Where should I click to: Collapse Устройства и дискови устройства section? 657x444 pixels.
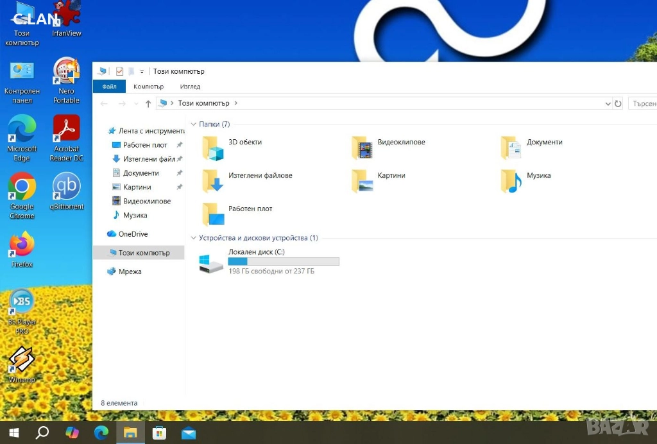(x=194, y=238)
